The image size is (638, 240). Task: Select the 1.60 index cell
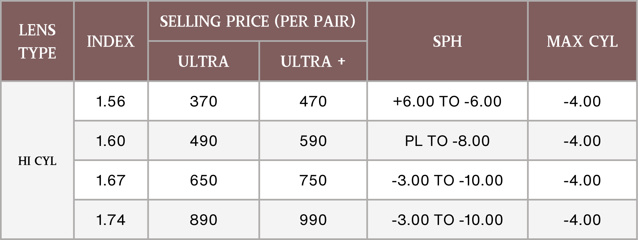[111, 141]
